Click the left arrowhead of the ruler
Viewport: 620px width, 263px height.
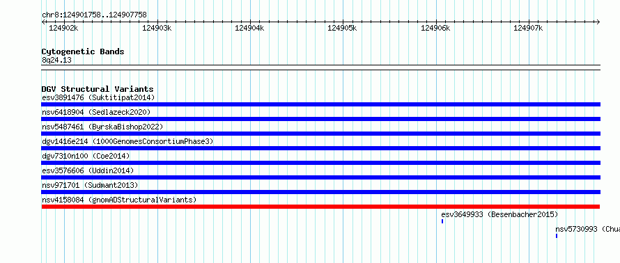point(43,22)
